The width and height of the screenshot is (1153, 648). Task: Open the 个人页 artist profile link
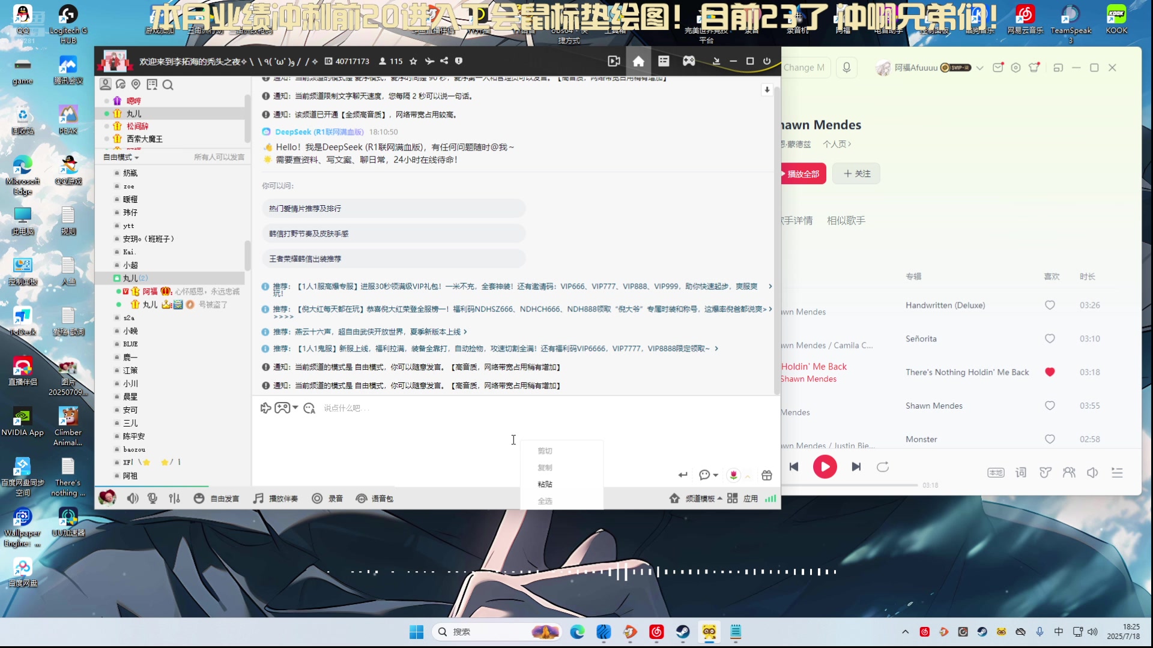point(837,144)
